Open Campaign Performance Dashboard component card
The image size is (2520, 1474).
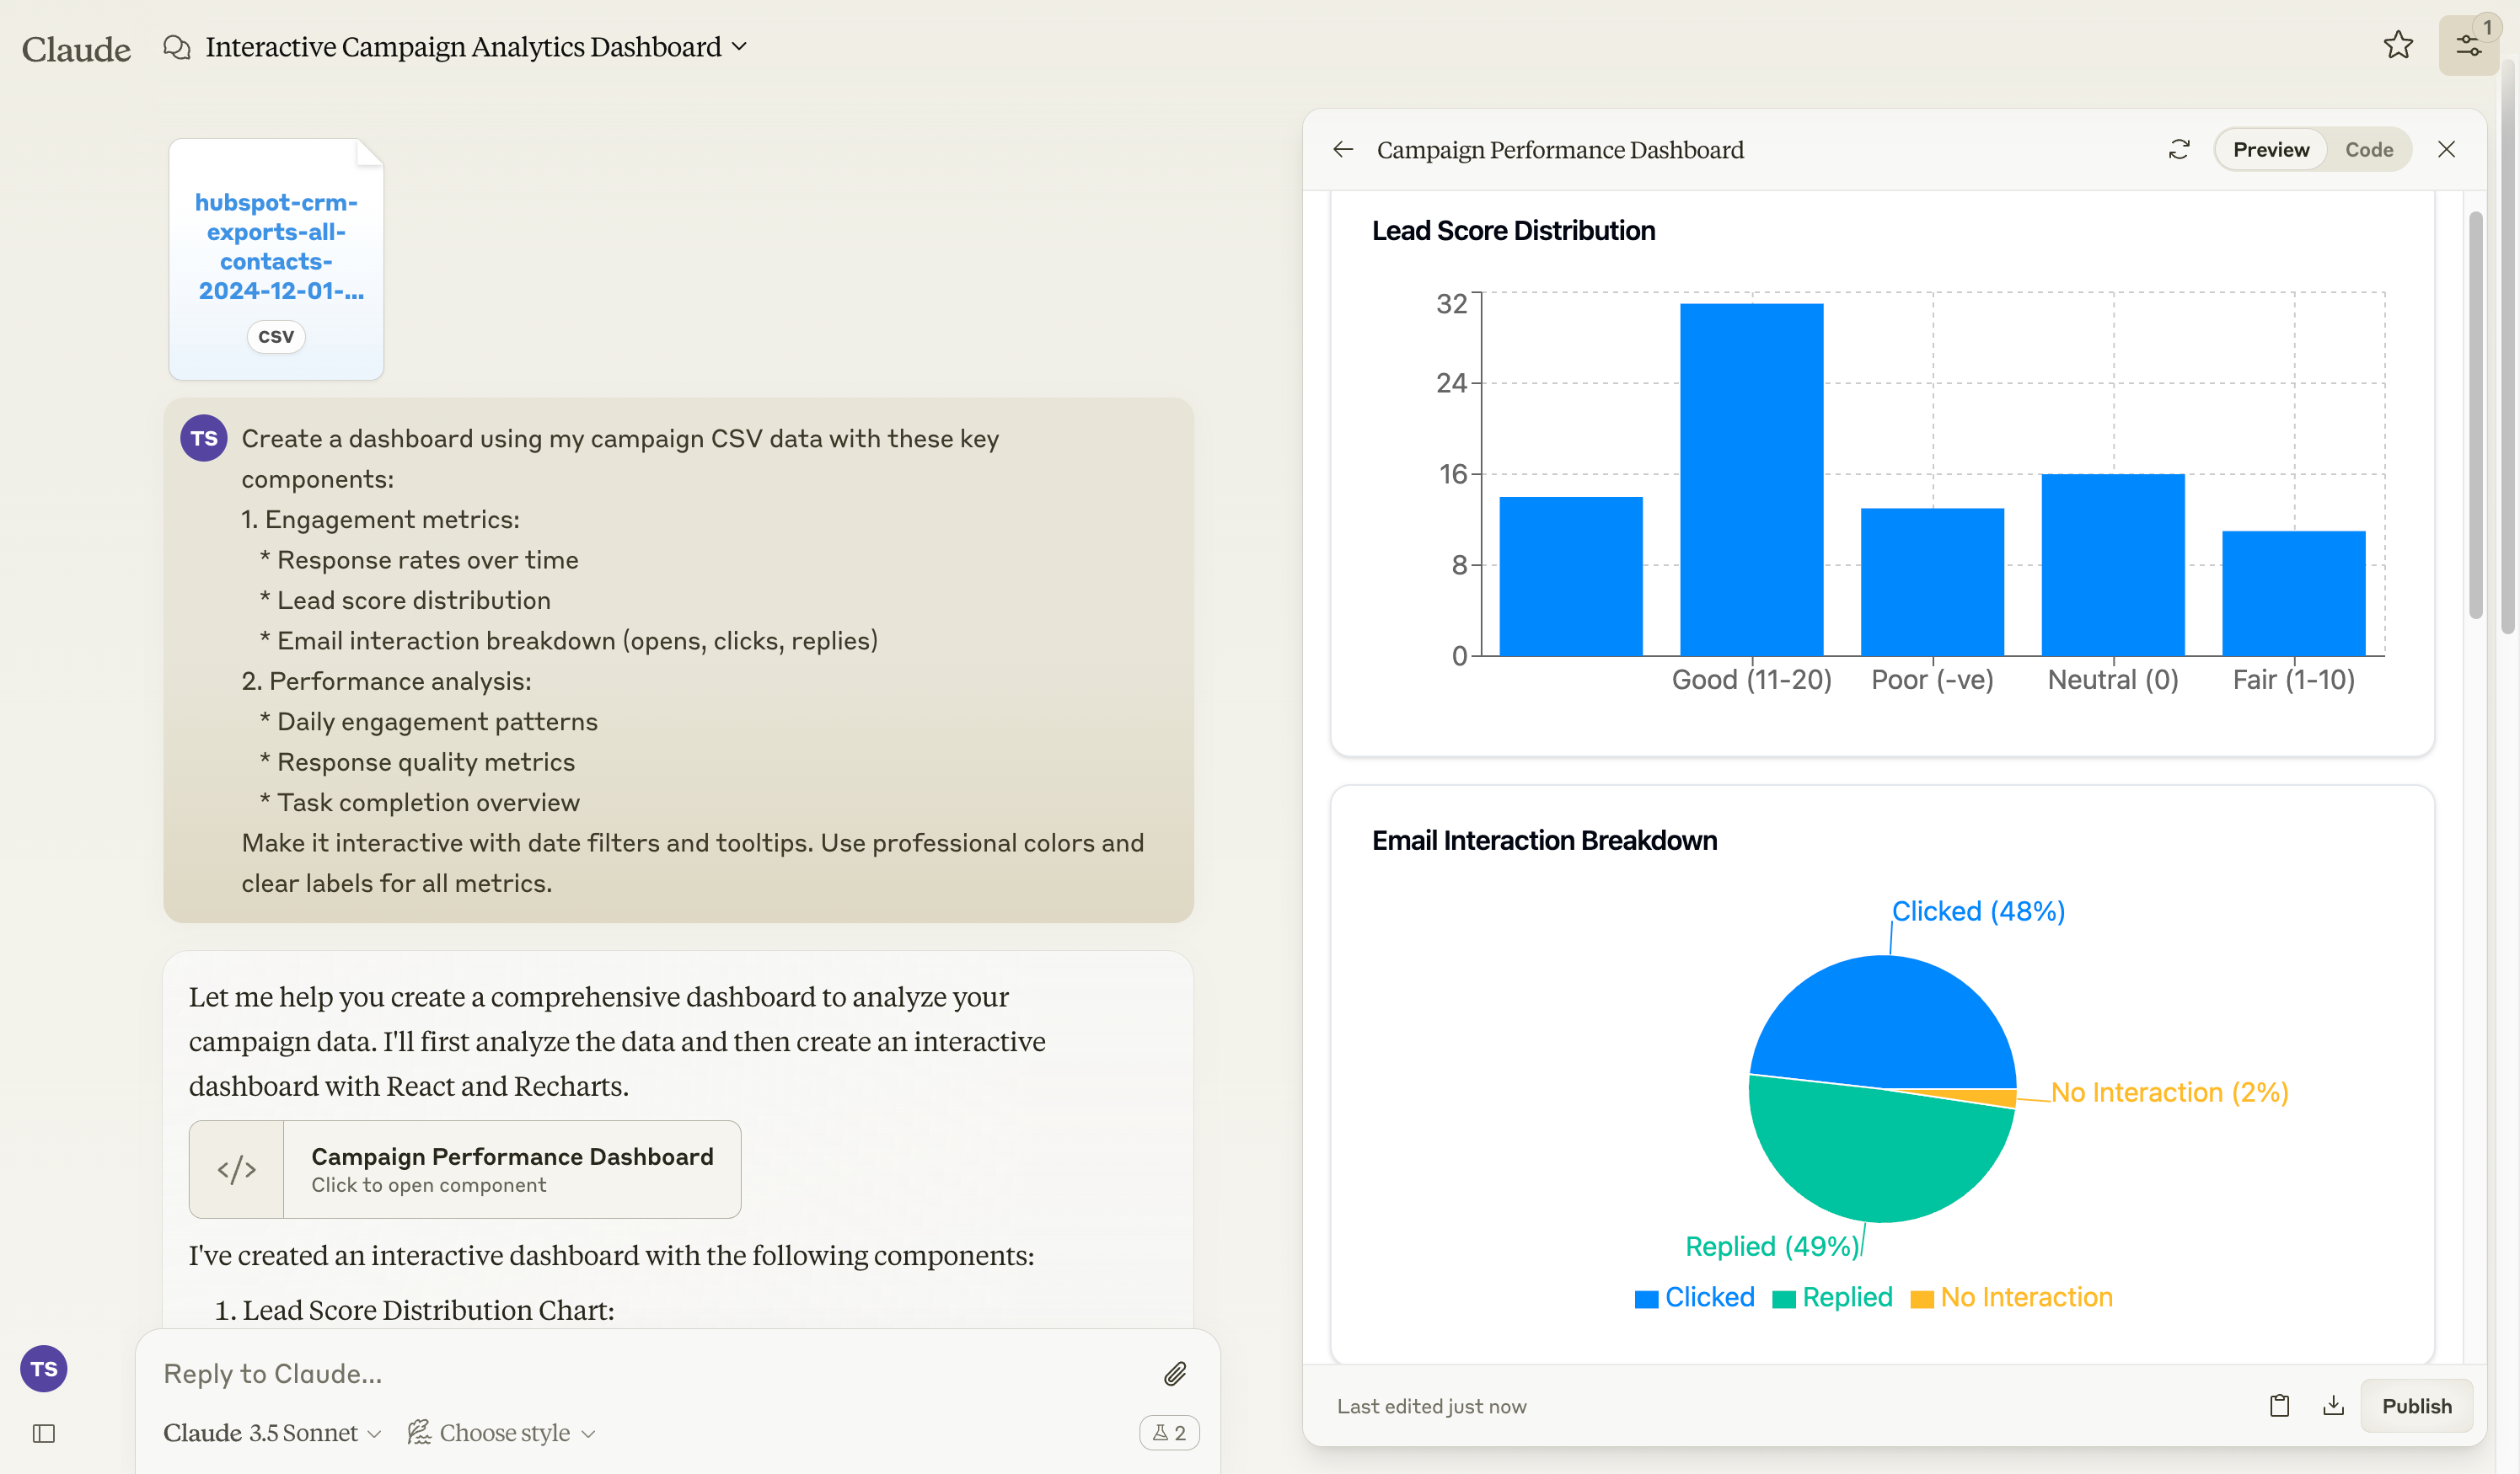465,1168
